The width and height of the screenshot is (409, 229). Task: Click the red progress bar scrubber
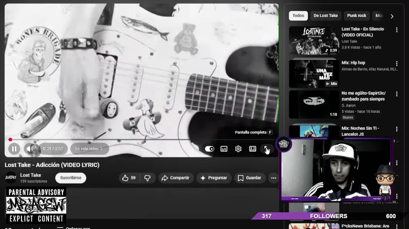[10, 139]
